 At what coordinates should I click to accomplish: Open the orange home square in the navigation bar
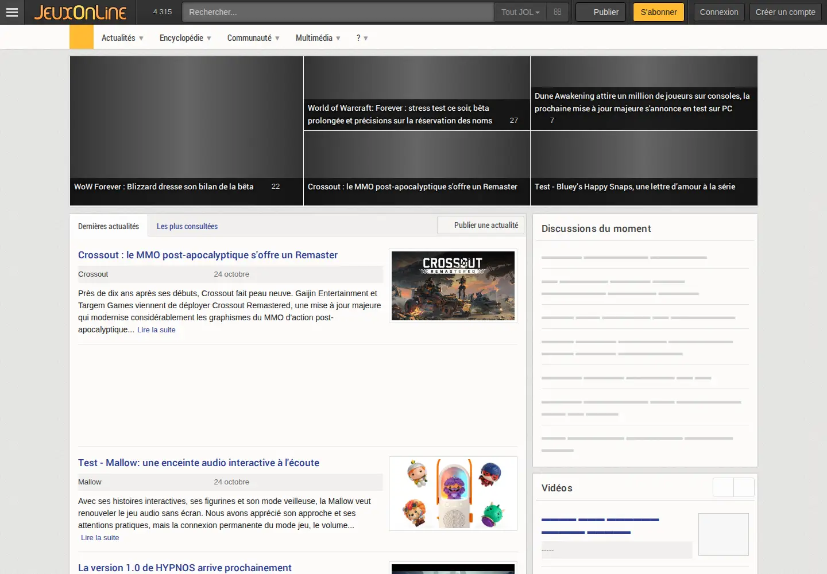click(82, 37)
